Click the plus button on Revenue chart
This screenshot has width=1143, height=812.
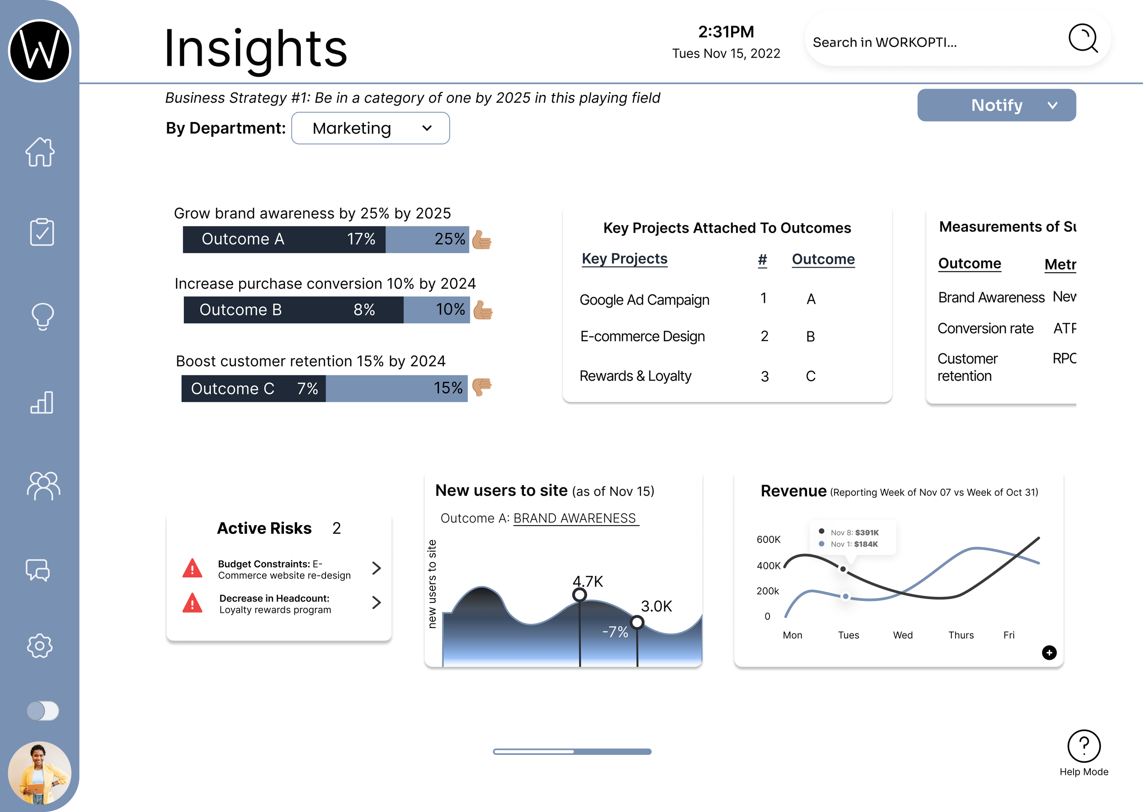pyautogui.click(x=1049, y=653)
